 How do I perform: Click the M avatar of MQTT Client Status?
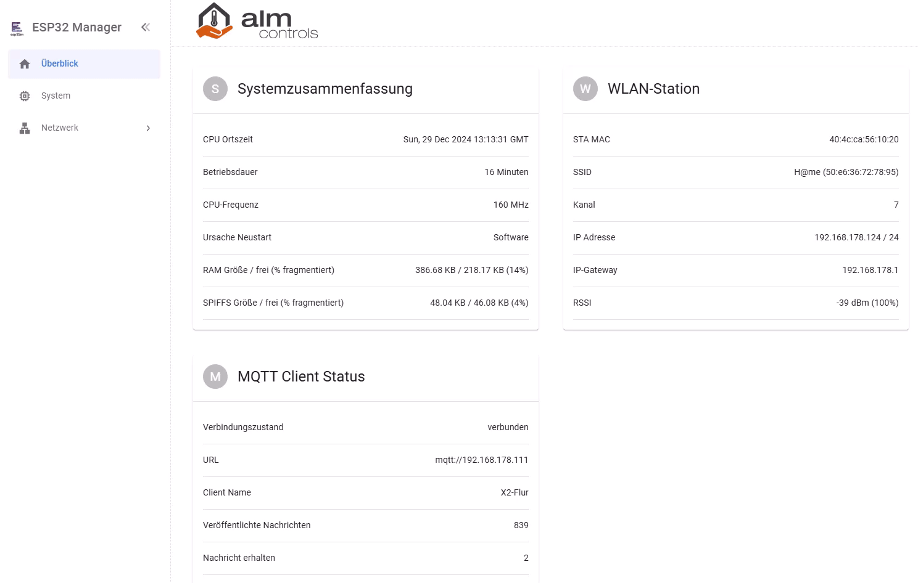(215, 377)
